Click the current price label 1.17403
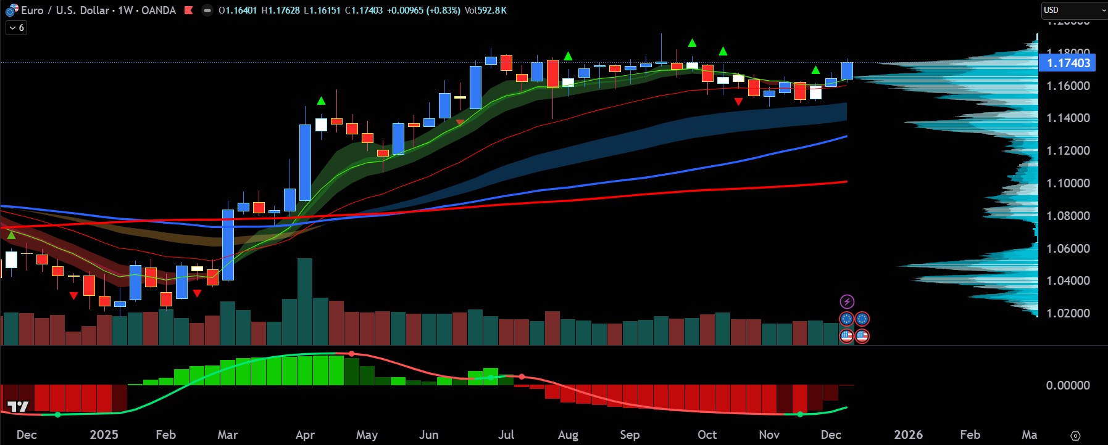The image size is (1108, 445). click(1068, 63)
